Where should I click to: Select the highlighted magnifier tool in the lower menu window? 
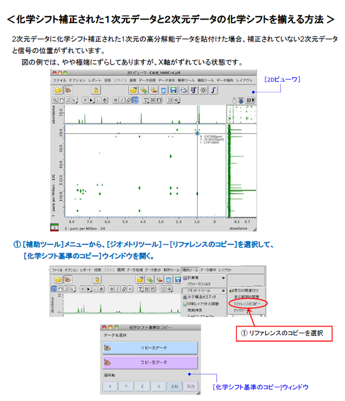(54, 289)
